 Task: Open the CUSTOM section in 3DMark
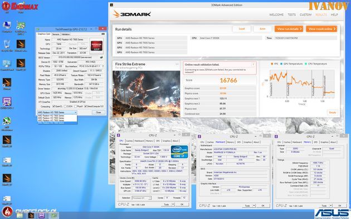coord(305,14)
